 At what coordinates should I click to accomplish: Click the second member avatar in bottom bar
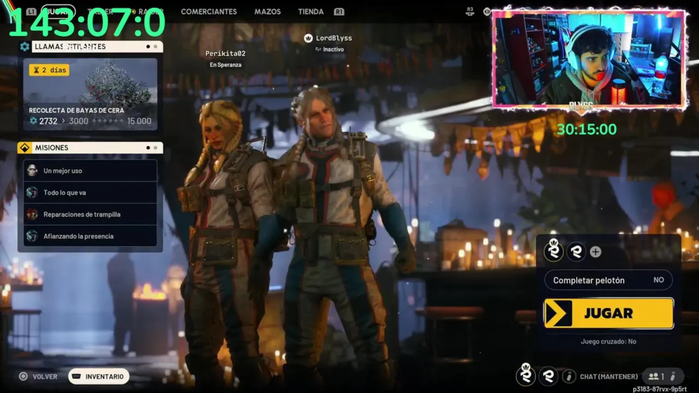click(x=548, y=376)
